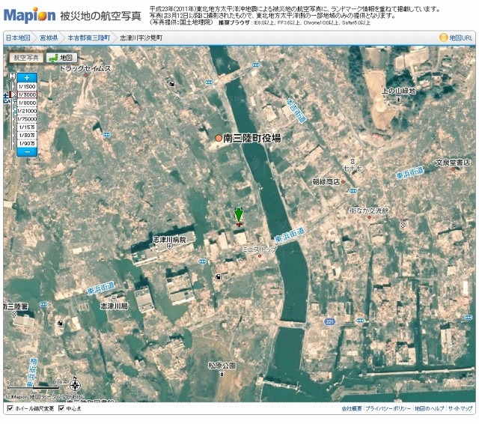Go to 本吉郡南三陸町 in the breadcrumb

pyautogui.click(x=88, y=38)
